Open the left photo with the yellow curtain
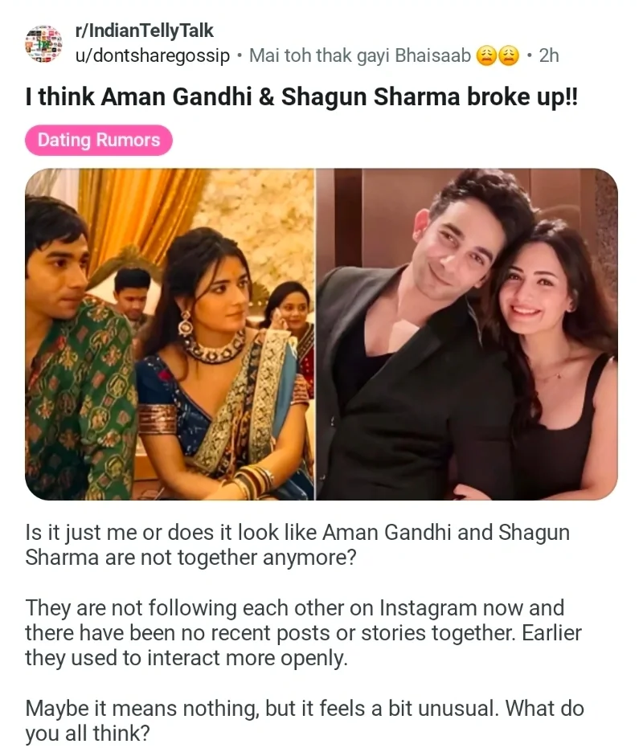The height and width of the screenshot is (748, 643). 170,334
